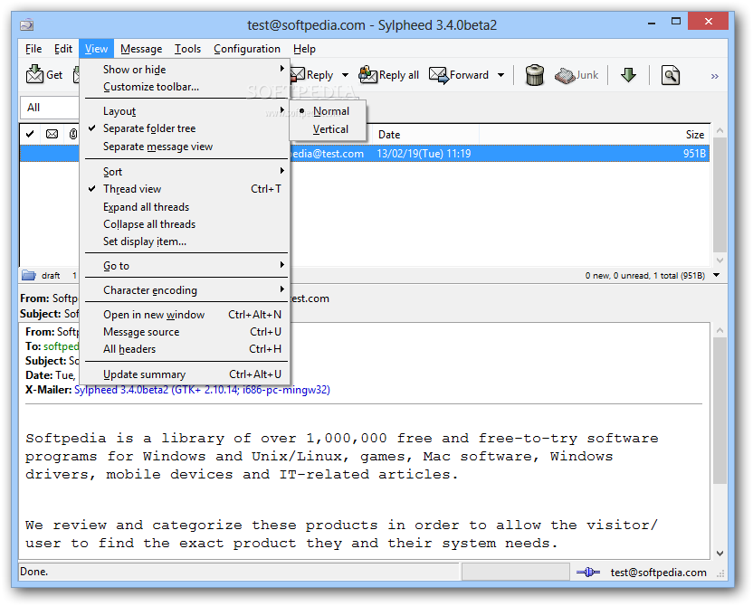This screenshot has height=606, width=753.
Task: Click the trash can Delete icon
Action: (535, 75)
